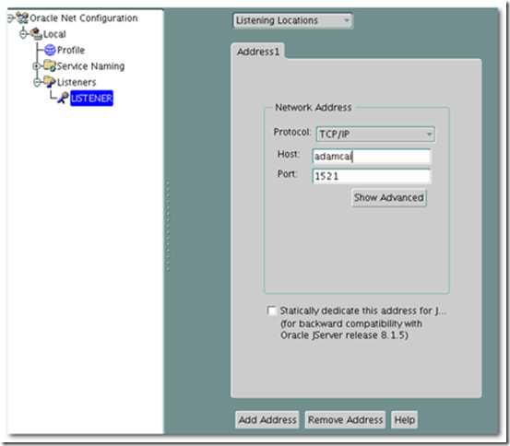This screenshot has width=510, height=446.
Task: Click the Listeners folder icon
Action: (x=50, y=81)
